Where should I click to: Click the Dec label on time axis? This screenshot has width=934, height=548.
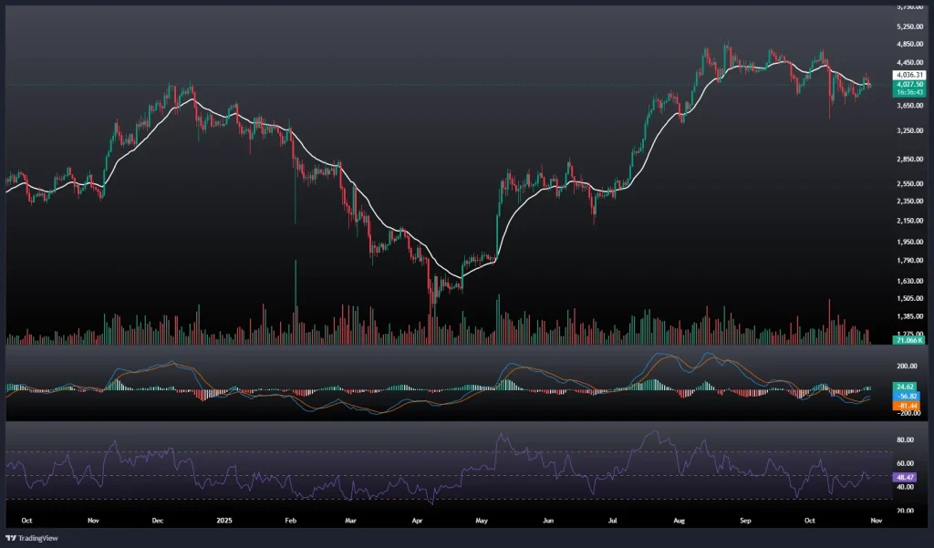(158, 519)
